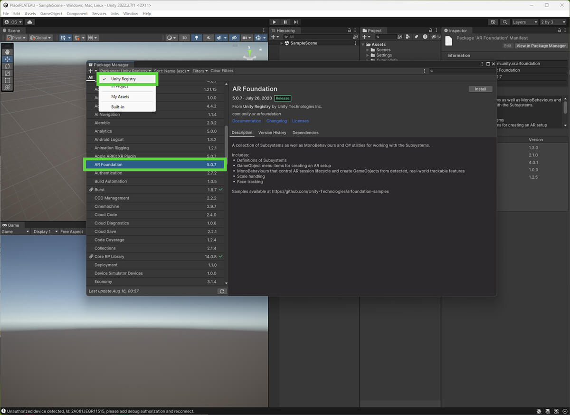The height and width of the screenshot is (415, 570).
Task: Switch to the Description tab
Action: [242, 133]
